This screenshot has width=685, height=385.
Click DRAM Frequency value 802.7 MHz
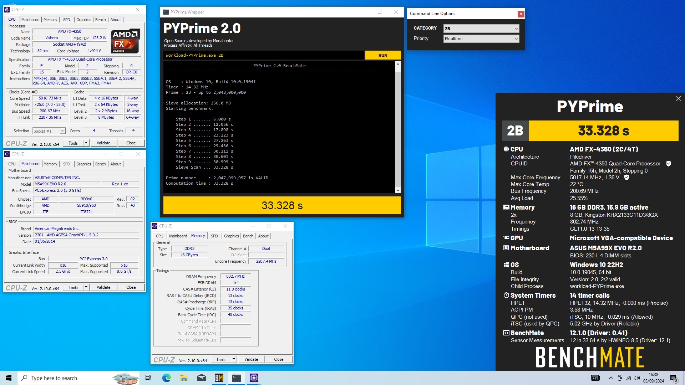click(x=235, y=276)
